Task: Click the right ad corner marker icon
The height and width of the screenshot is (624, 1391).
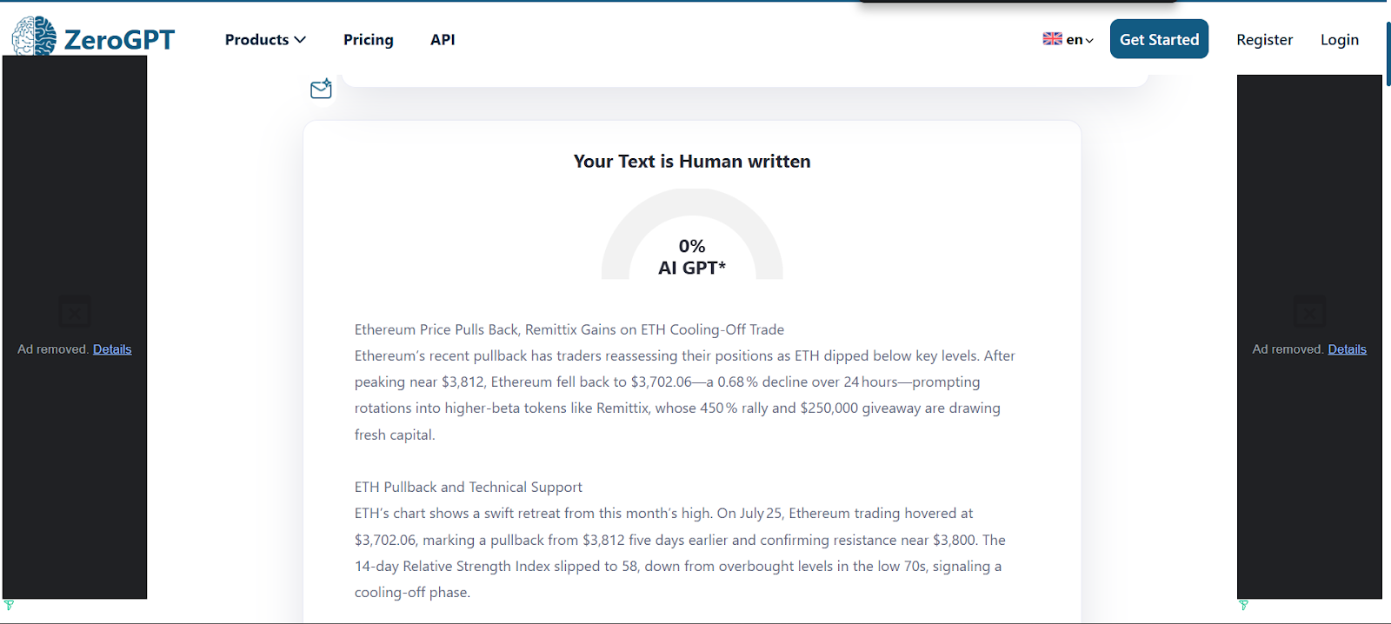Action: pos(1243,605)
